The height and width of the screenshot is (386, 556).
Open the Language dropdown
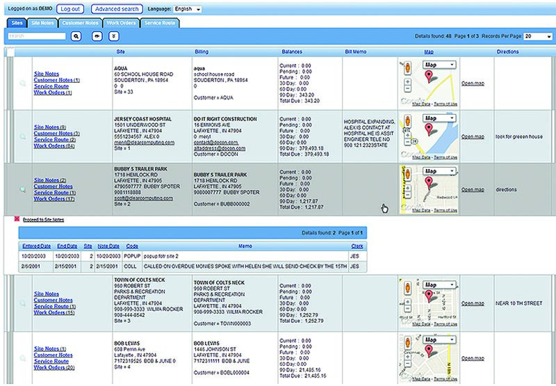point(188,9)
